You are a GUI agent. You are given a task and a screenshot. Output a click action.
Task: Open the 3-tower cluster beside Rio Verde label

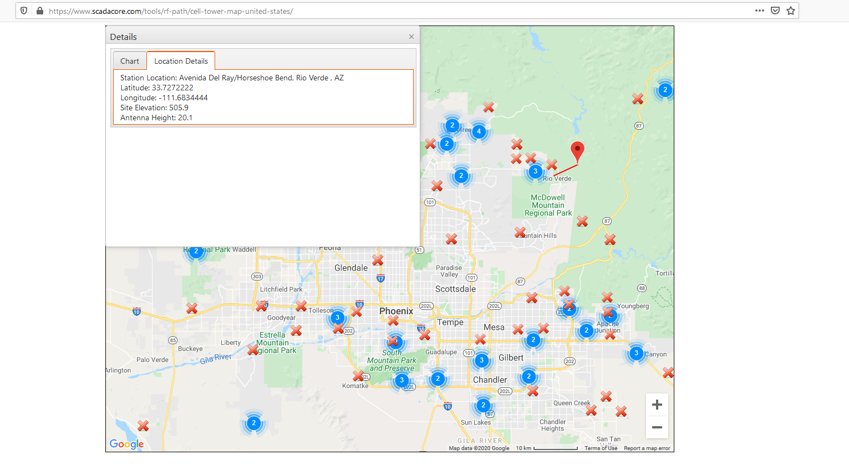(x=534, y=172)
